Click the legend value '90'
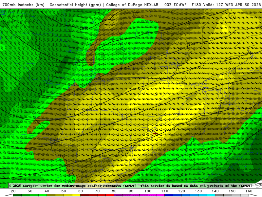This screenshot has height=197, width=262. (x=131, y=191)
